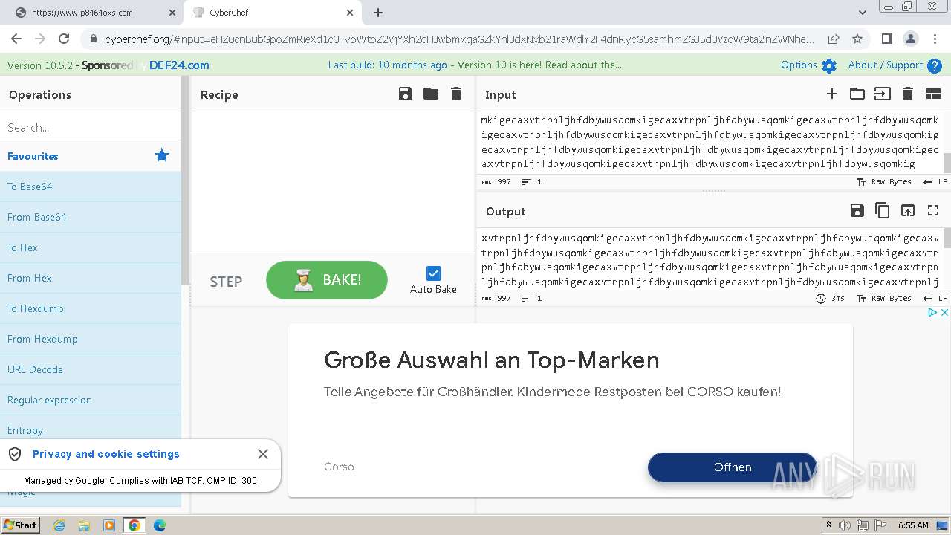951x535 pixels.
Task: Open AdChoices info triangle icon
Action: (932, 313)
